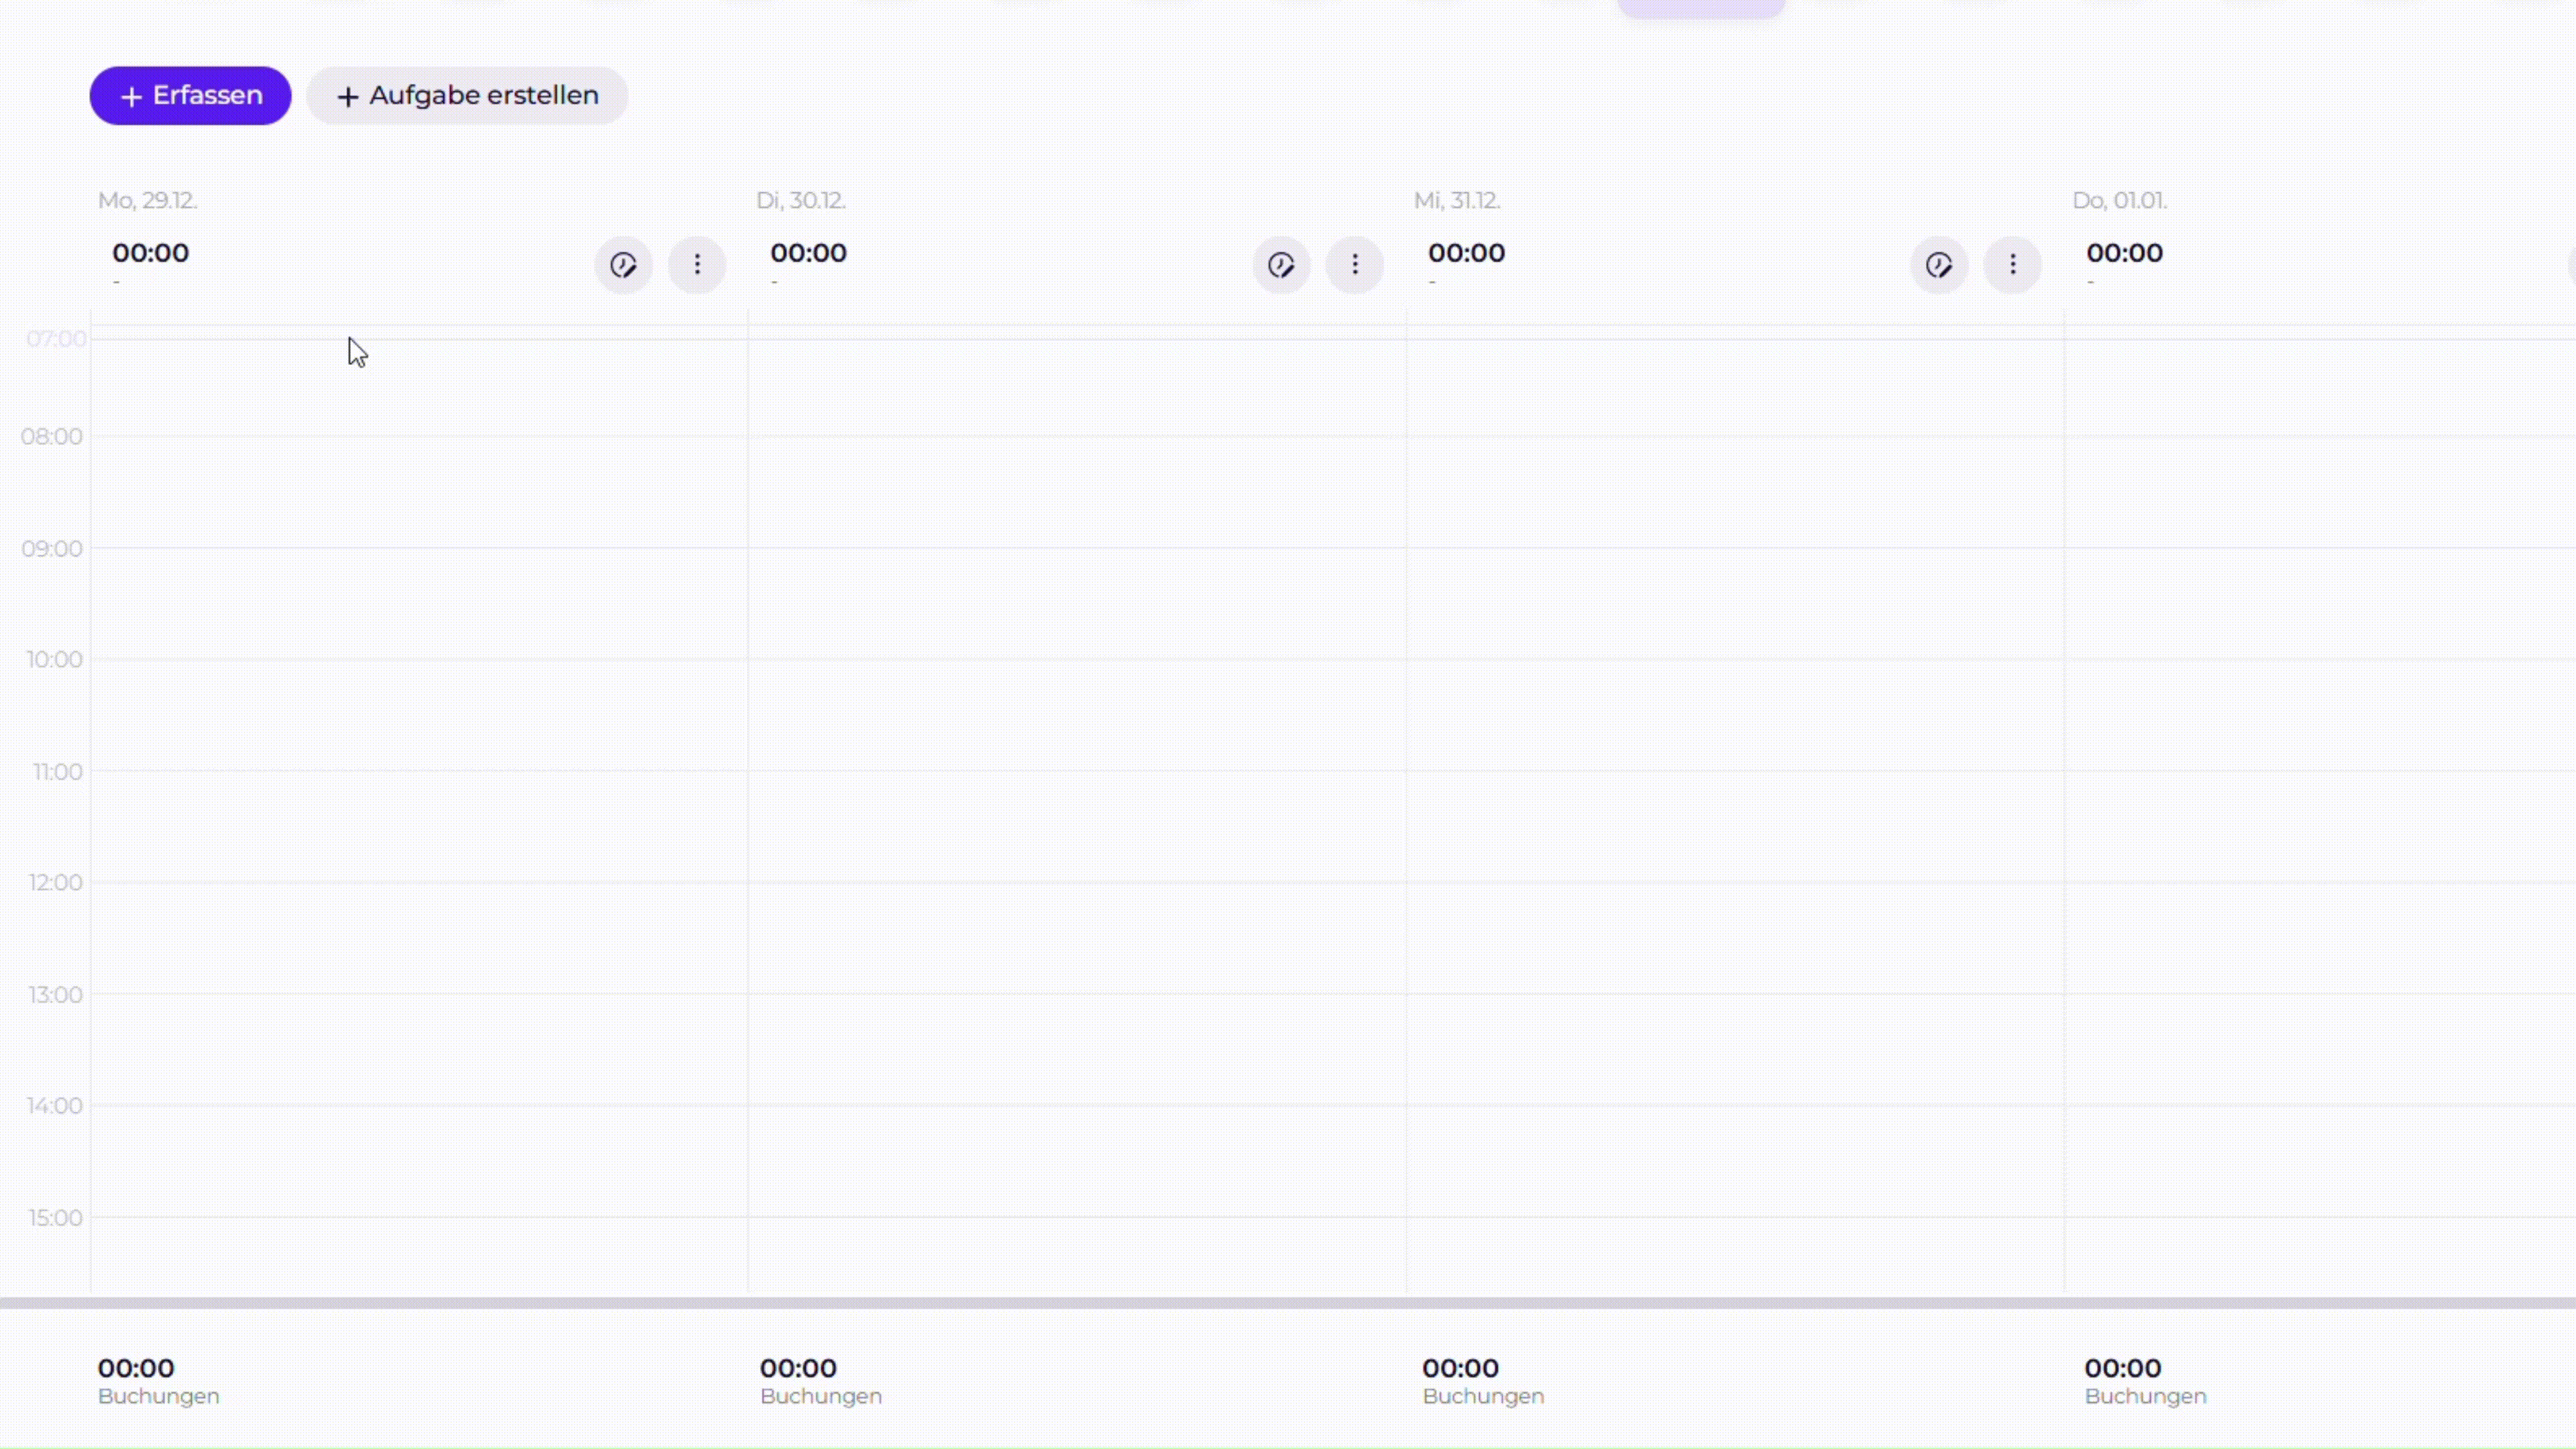Click Tuesday's 00:00 daily total in header
The width and height of the screenshot is (2576, 1449).
coord(808,253)
